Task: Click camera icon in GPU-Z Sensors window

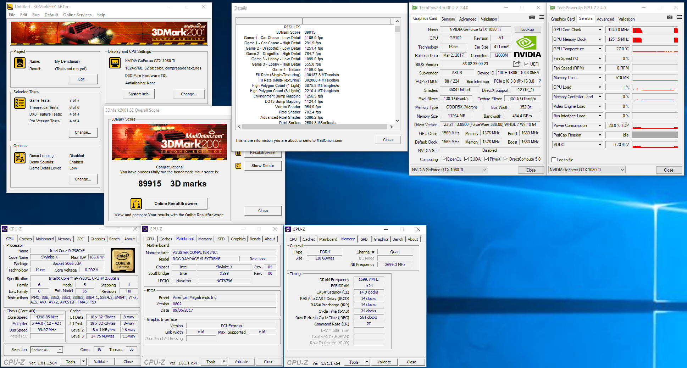Action: [669, 17]
